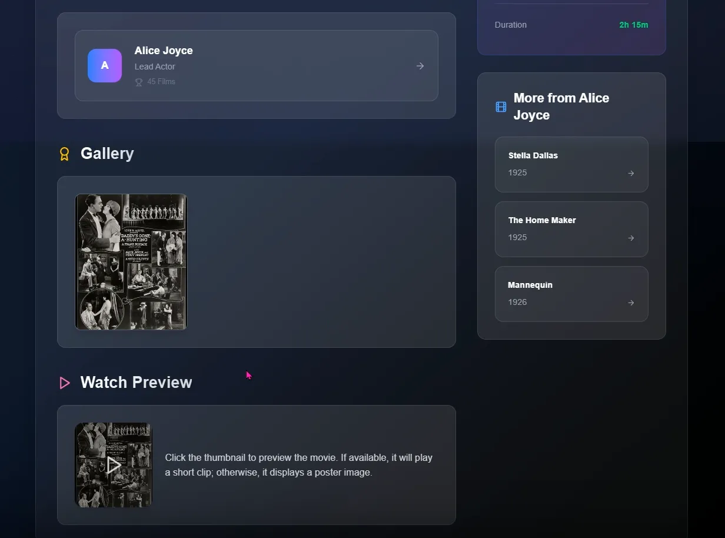Click the 2h 15m duration value
725x538 pixels.
634,25
